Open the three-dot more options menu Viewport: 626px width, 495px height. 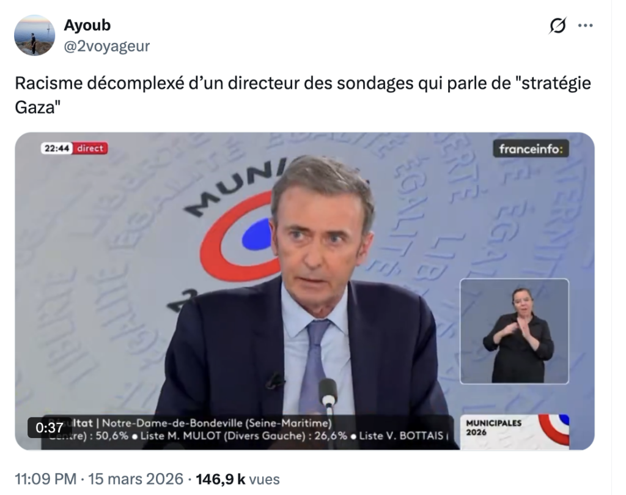pos(585,26)
